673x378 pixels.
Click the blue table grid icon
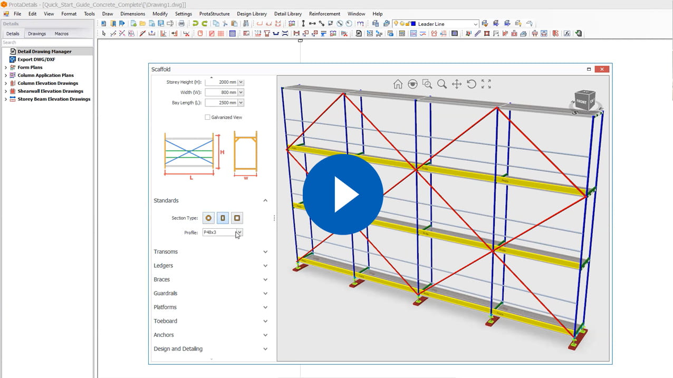(233, 33)
